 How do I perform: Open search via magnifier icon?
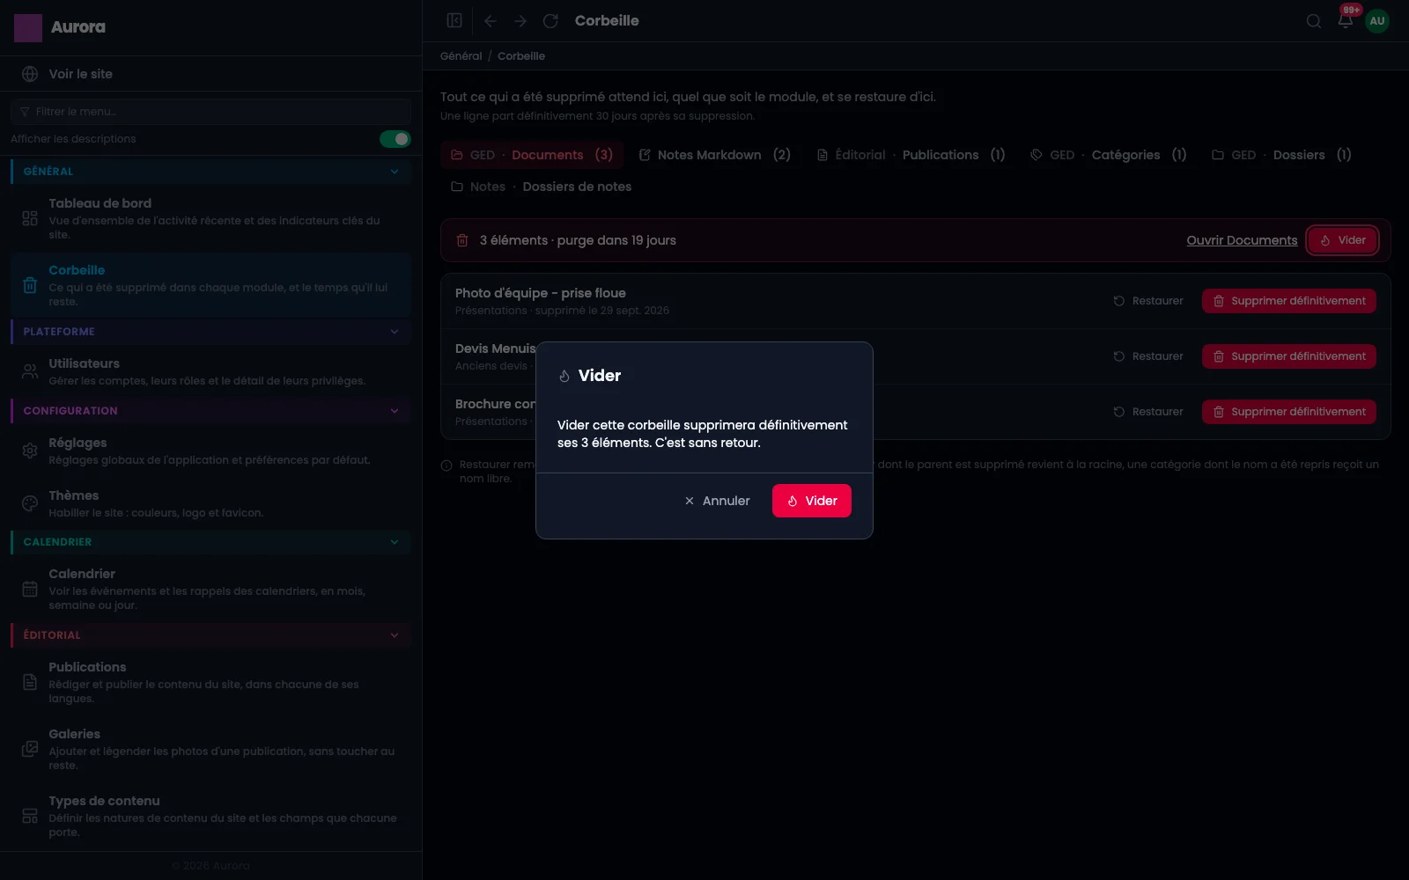click(1313, 21)
